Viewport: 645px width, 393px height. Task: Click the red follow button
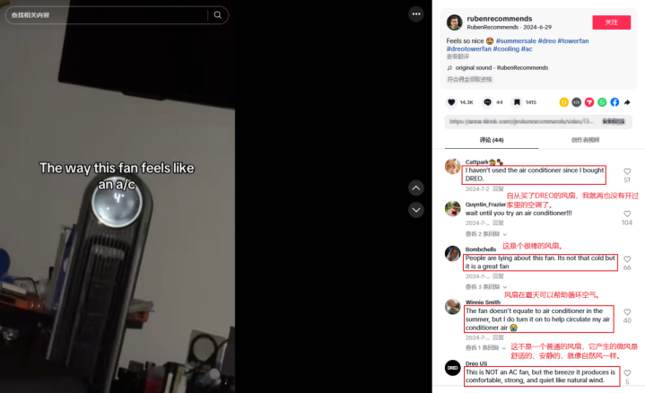click(611, 22)
